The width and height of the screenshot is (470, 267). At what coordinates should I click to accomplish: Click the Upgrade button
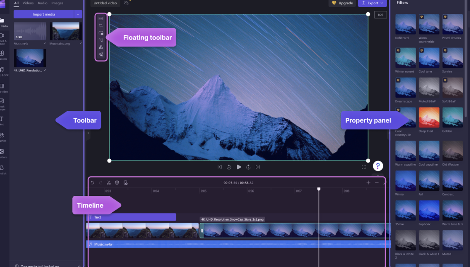pyautogui.click(x=342, y=3)
